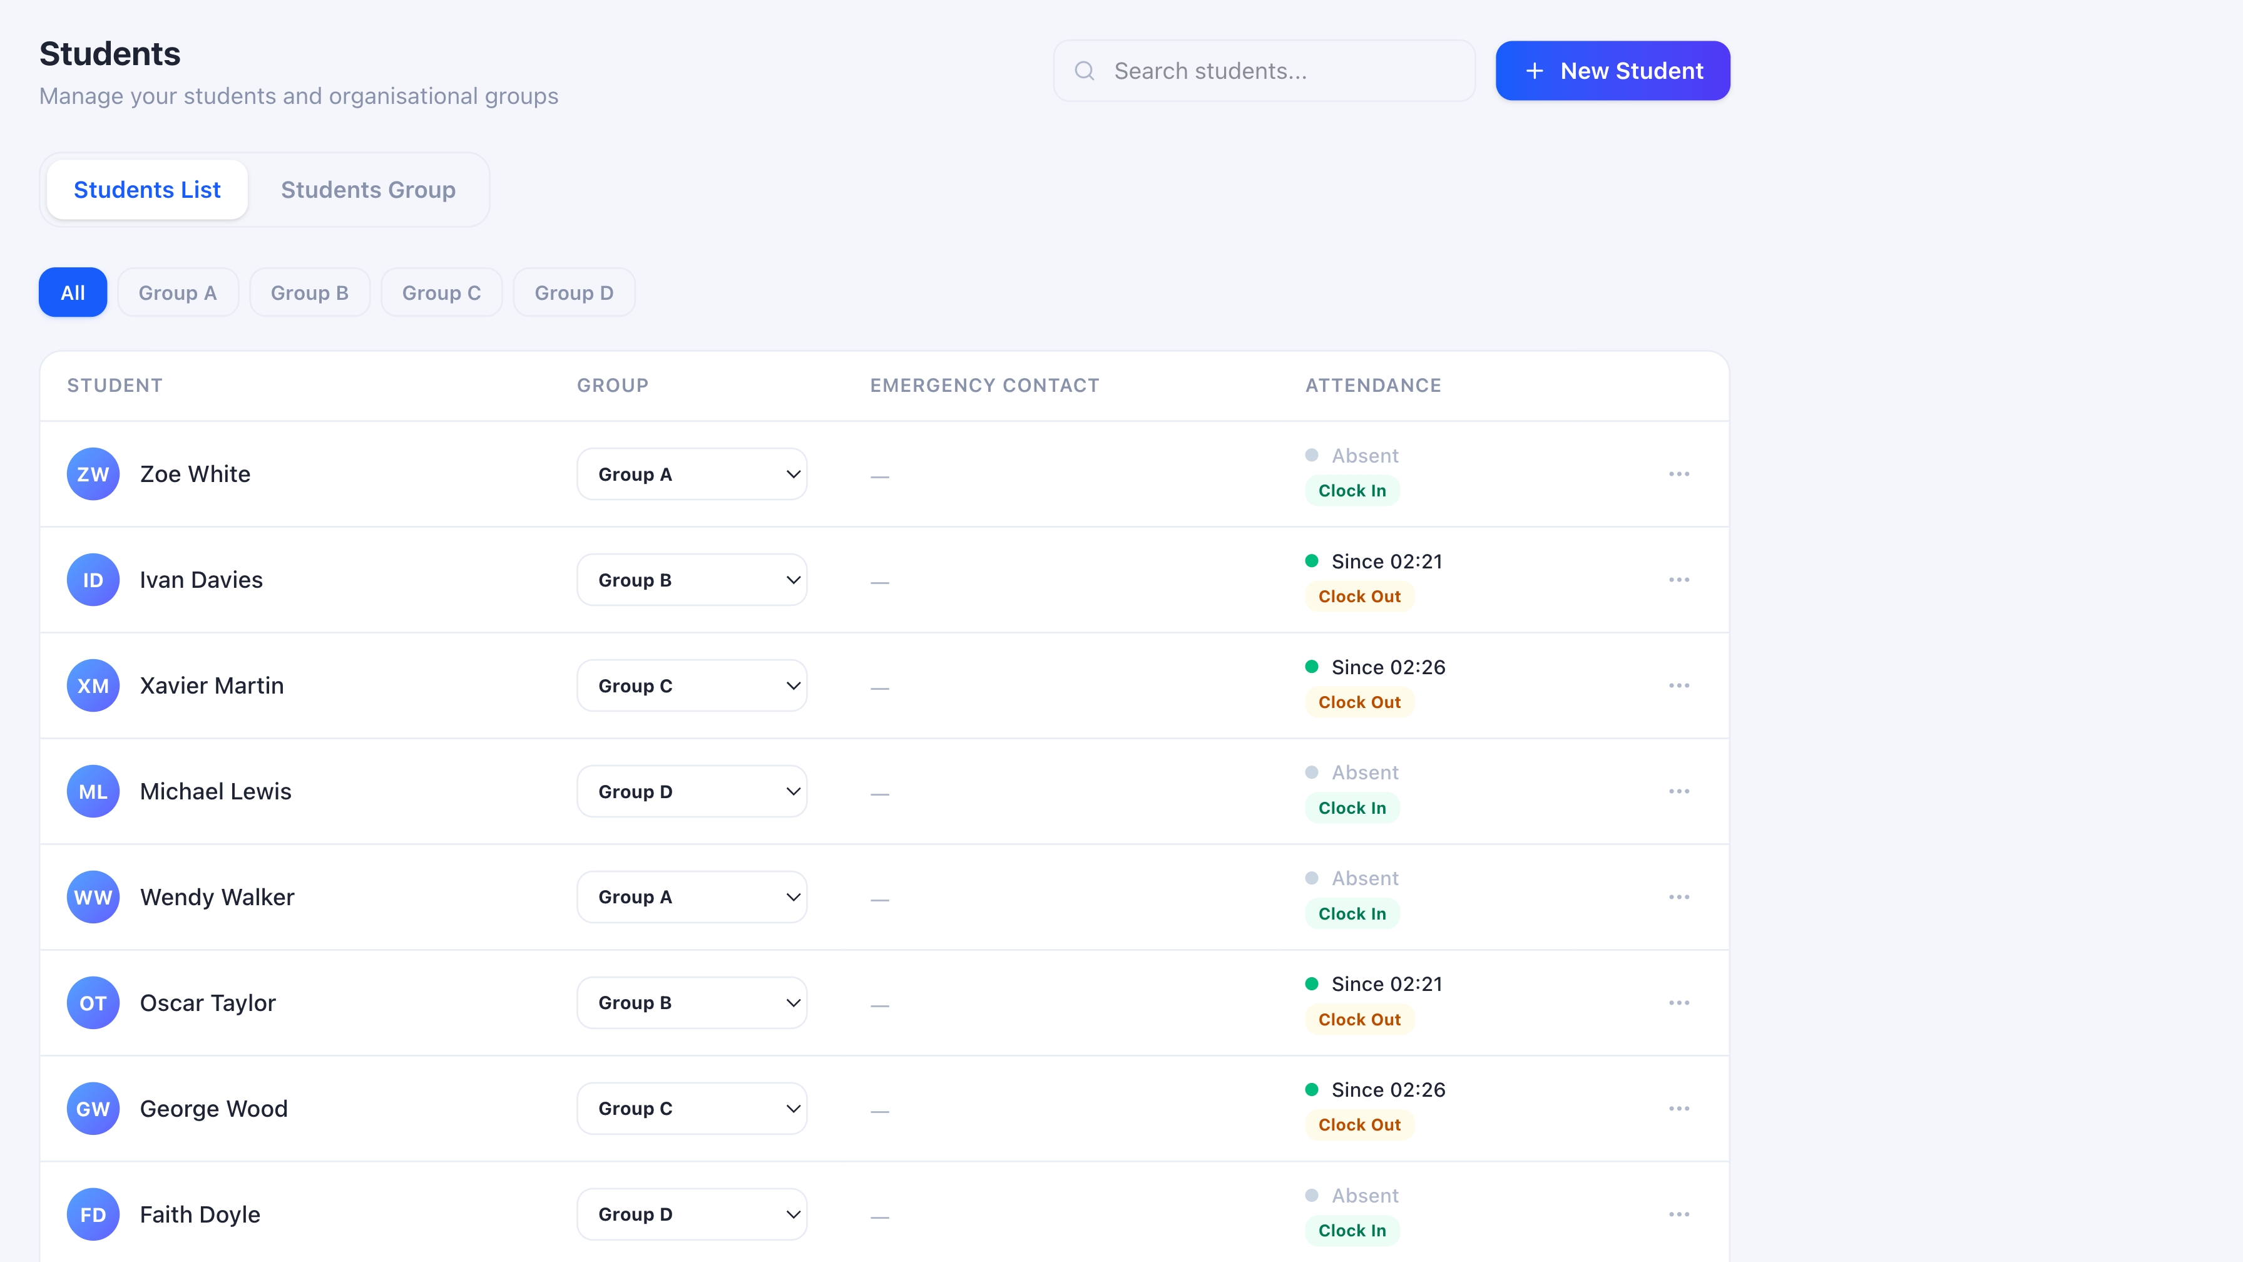Select the Group A filter chip
This screenshot has width=2243, height=1262.
pyautogui.click(x=178, y=292)
